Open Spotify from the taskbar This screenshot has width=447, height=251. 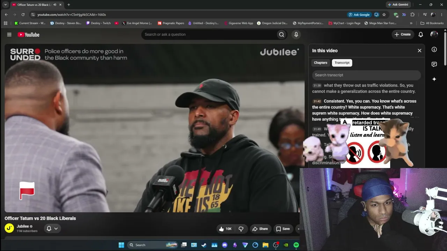click(296, 245)
